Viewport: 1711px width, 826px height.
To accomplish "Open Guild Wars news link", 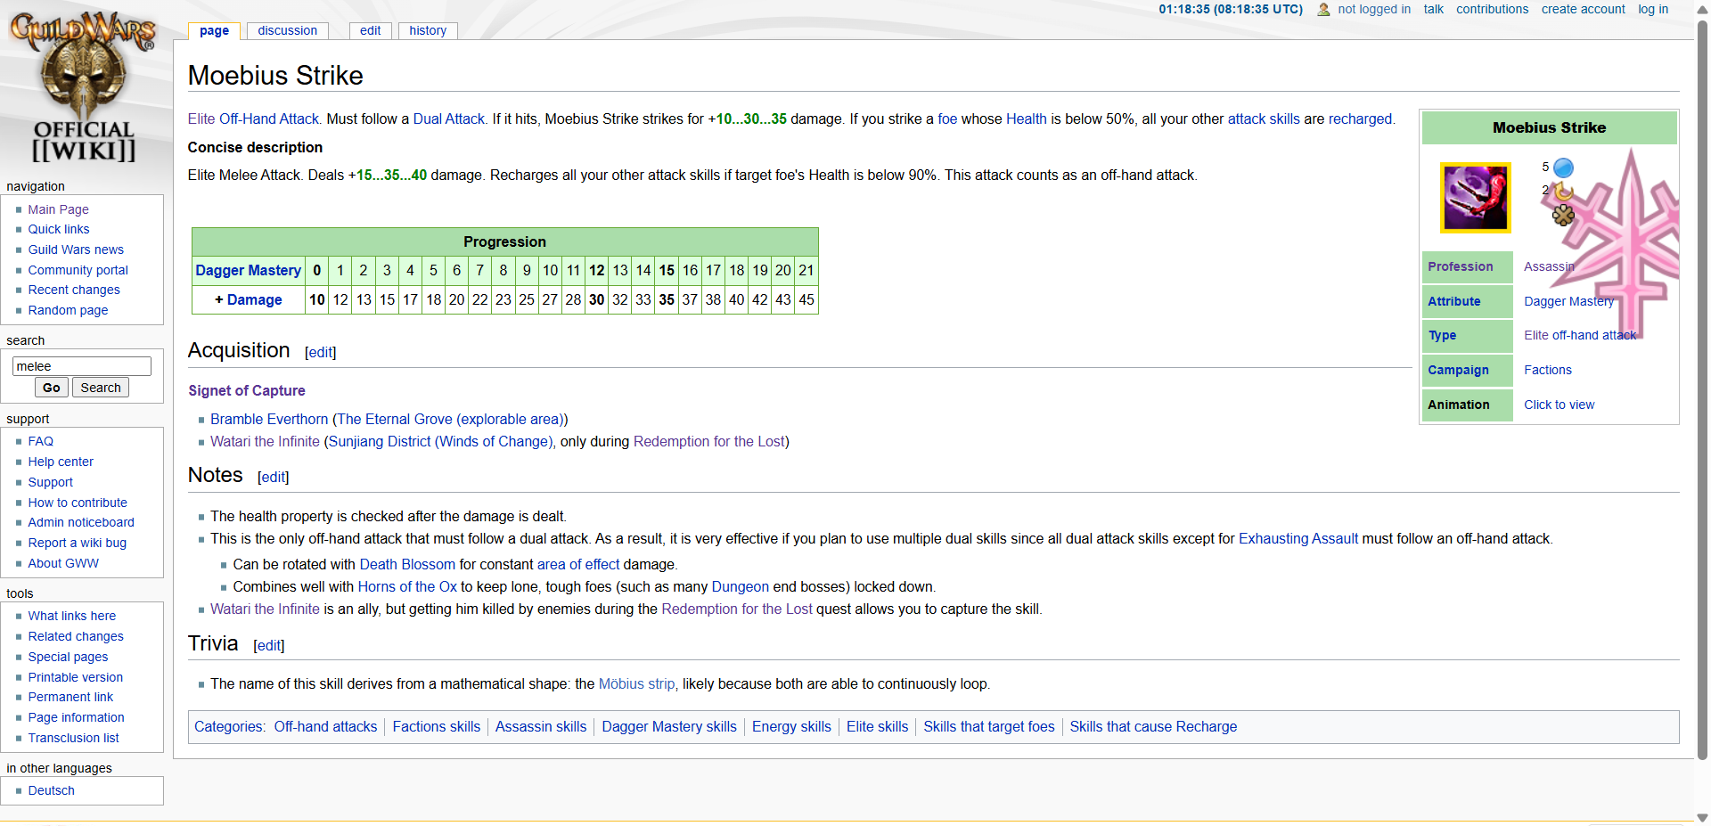I will click(x=76, y=249).
